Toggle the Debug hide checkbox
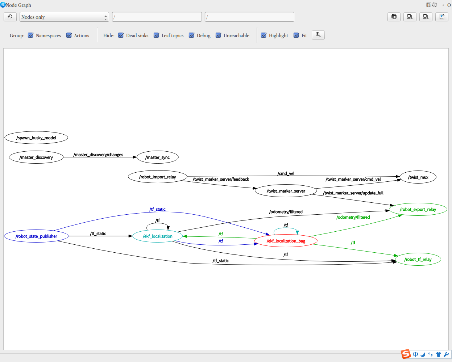452x362 pixels. [192, 35]
